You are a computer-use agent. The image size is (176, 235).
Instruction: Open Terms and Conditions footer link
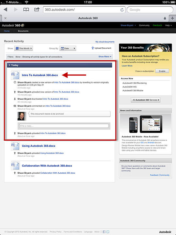73,232
